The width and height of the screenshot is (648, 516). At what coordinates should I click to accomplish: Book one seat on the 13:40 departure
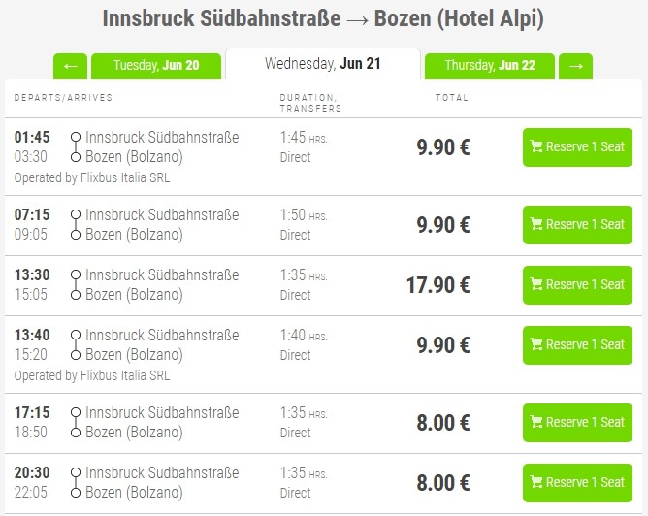[577, 345]
